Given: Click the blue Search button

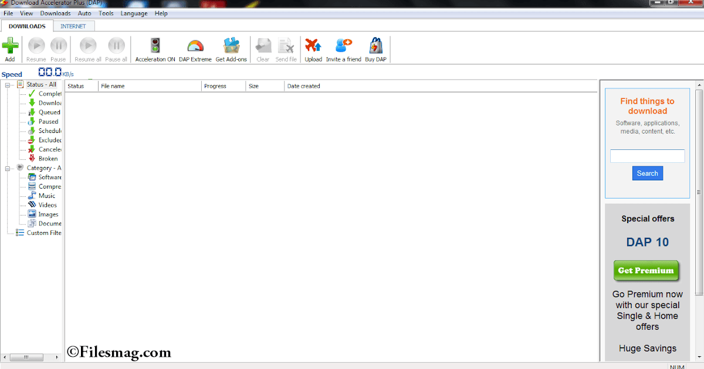Looking at the screenshot, I should coord(648,173).
